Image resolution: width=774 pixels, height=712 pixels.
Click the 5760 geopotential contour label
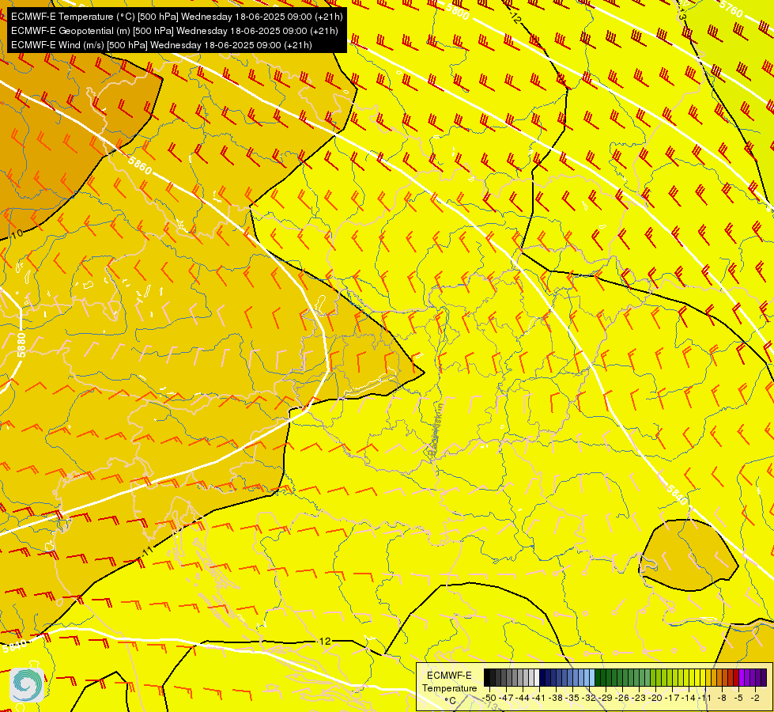point(731,8)
